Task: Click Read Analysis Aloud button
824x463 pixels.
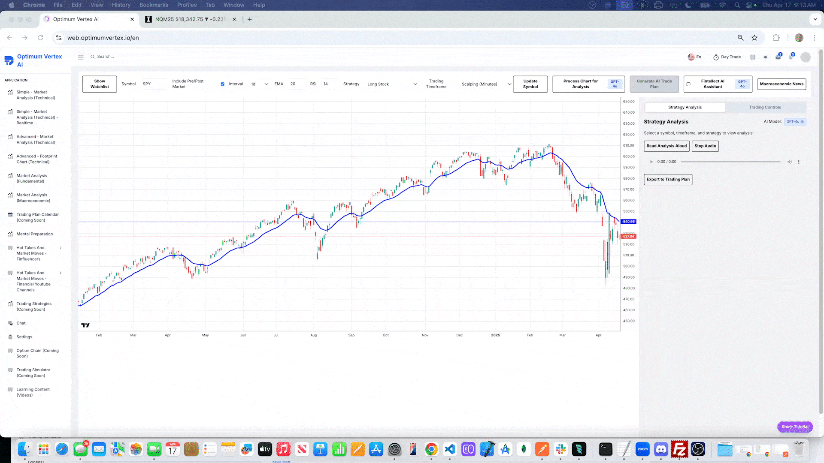Action: pos(666,146)
